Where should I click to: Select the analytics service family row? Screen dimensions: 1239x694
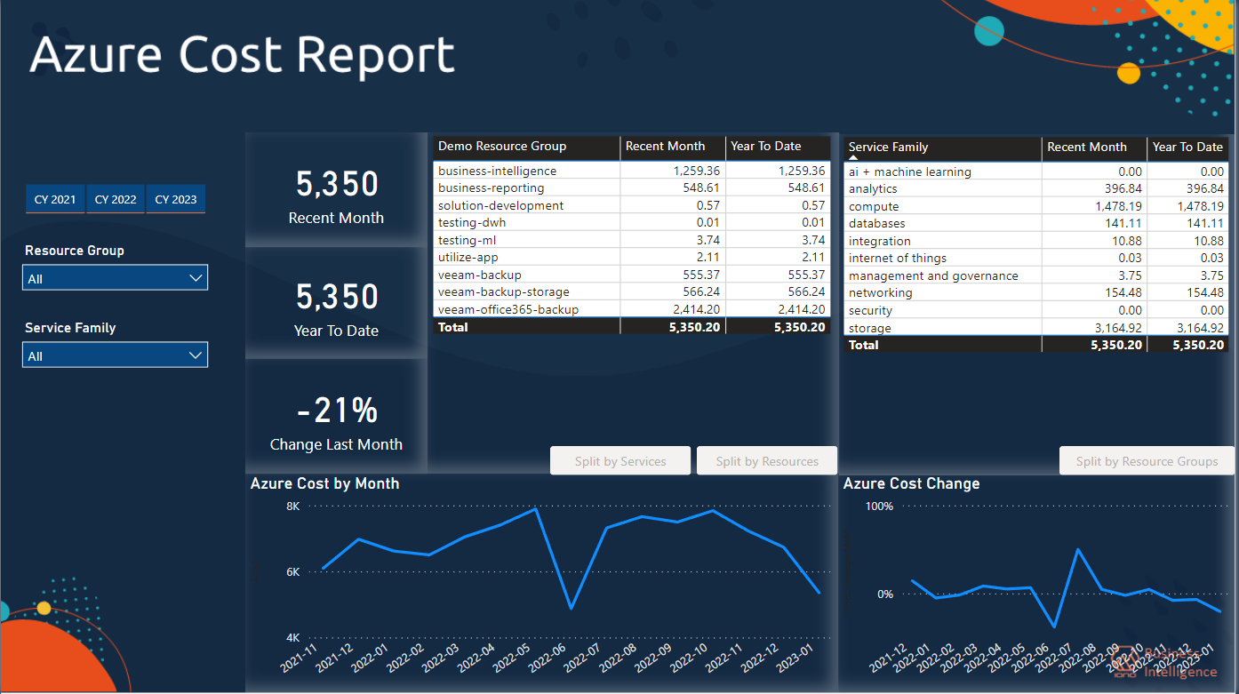(1035, 188)
